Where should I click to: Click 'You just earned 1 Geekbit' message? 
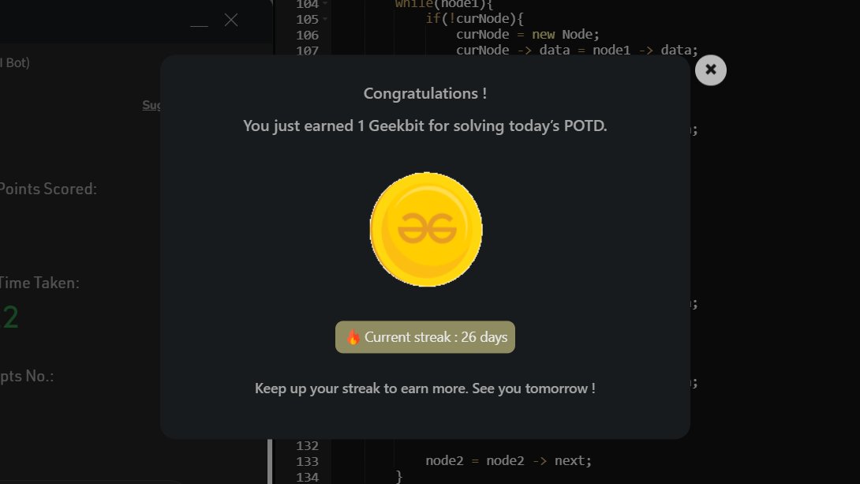click(425, 126)
